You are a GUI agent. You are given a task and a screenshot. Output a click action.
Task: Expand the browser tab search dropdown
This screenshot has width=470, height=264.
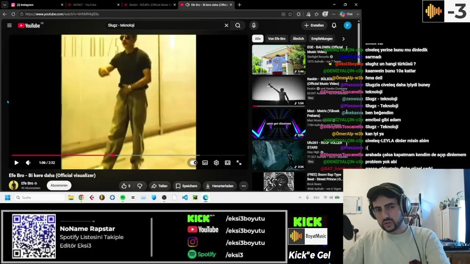point(4,5)
